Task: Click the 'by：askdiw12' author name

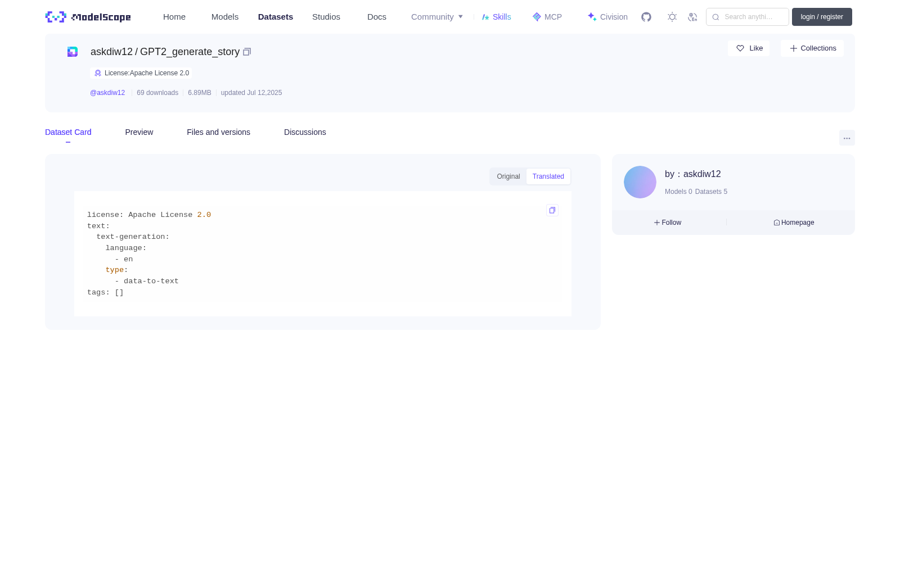Action: pos(693,174)
